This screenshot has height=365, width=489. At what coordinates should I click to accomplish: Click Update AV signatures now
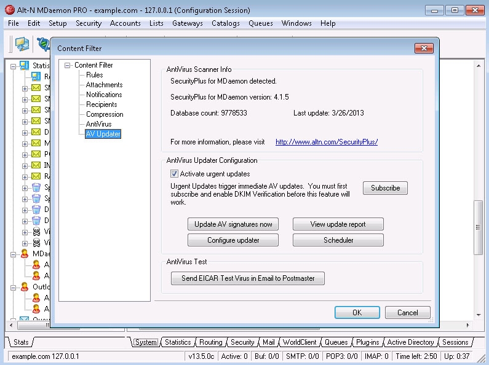233,224
